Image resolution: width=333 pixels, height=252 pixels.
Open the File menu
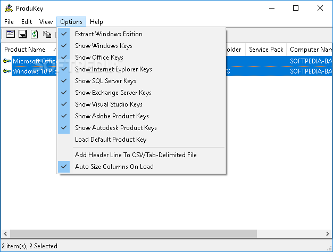coord(9,22)
